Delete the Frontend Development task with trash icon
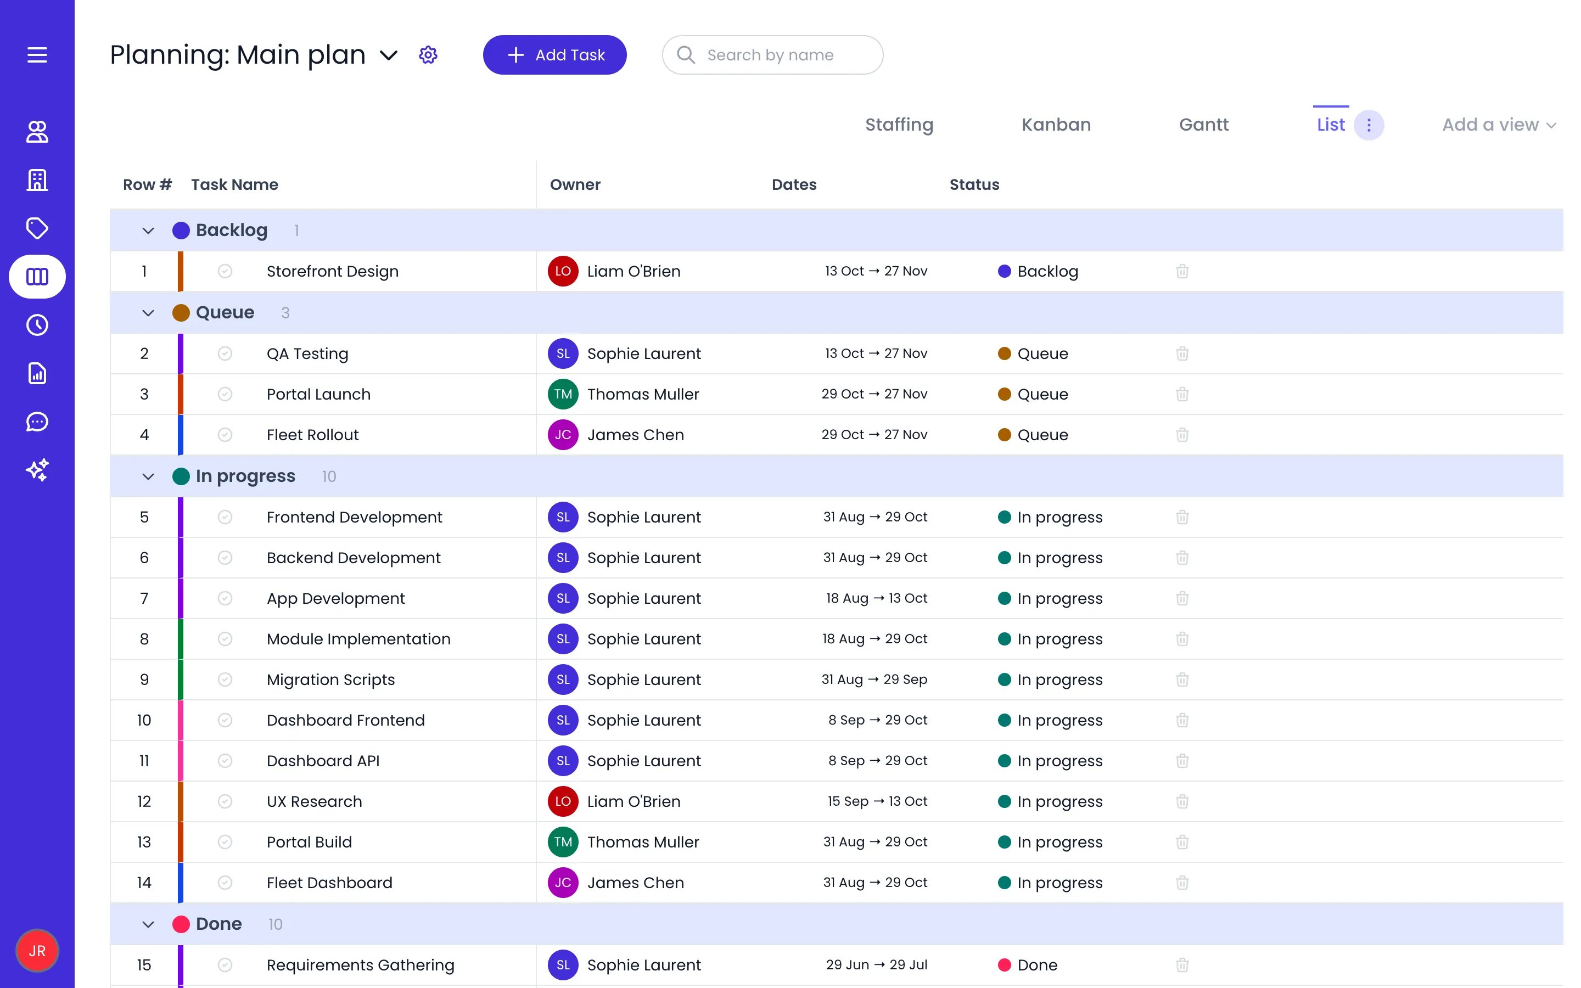The width and height of the screenshot is (1581, 988). click(1182, 517)
